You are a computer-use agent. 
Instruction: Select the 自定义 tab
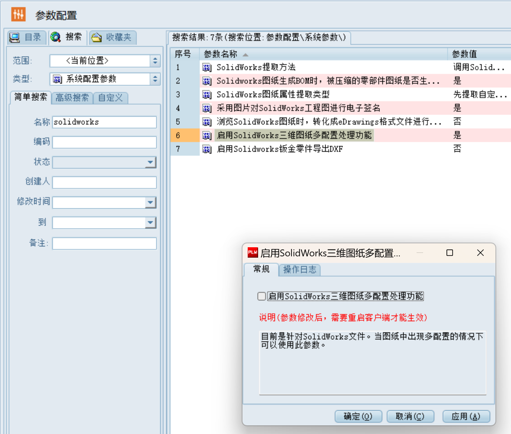coord(110,98)
